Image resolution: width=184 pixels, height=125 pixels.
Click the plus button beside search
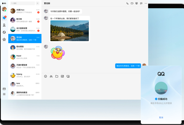[x=38, y=3]
